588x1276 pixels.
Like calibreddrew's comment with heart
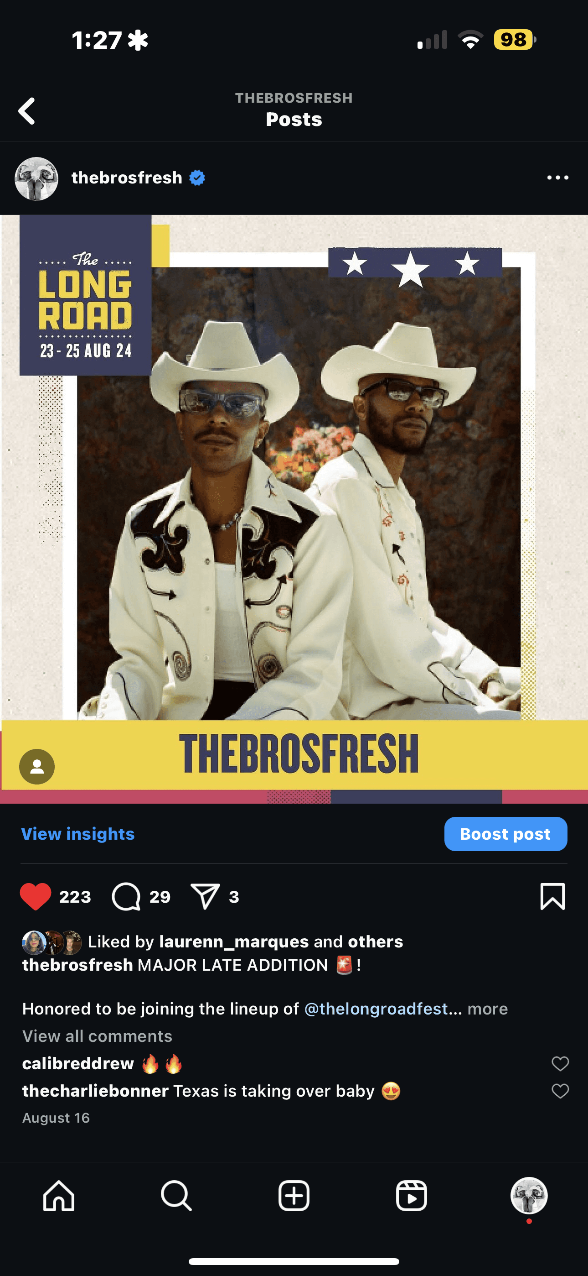point(560,1063)
